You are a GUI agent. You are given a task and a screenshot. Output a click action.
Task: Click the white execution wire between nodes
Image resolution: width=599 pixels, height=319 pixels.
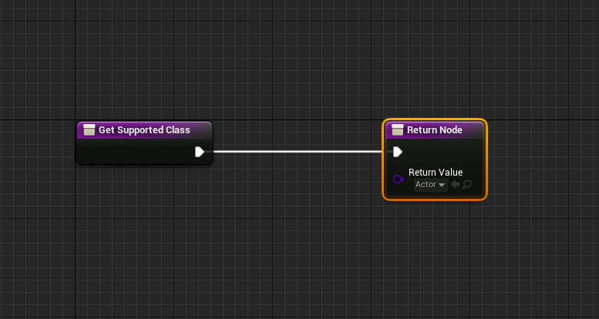pos(298,152)
